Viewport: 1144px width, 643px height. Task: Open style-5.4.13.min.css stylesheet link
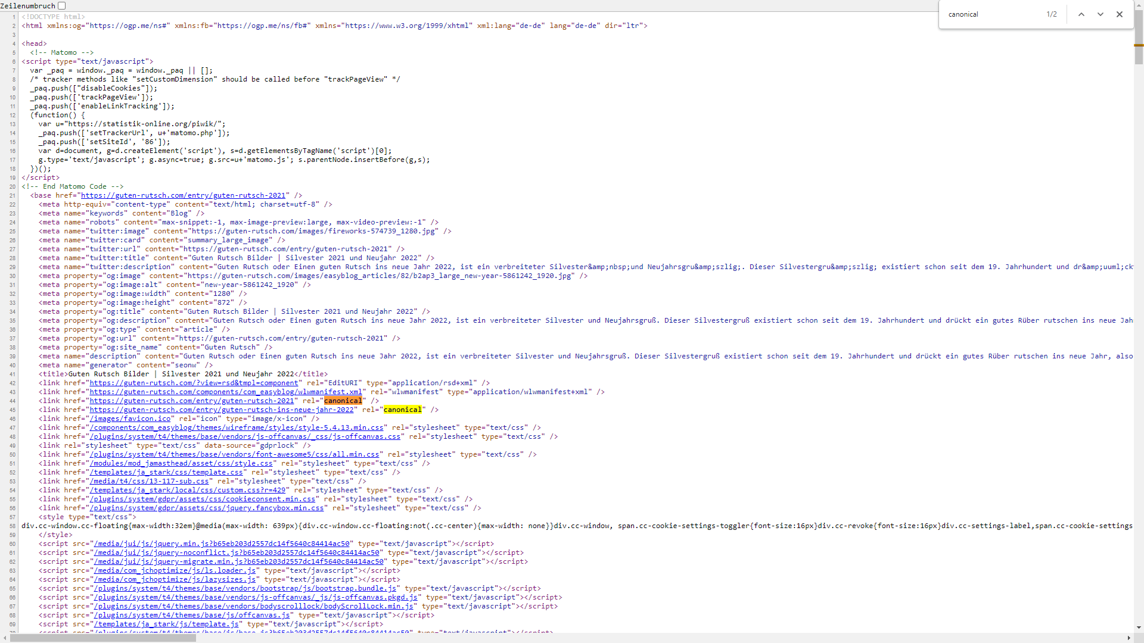pos(237,427)
